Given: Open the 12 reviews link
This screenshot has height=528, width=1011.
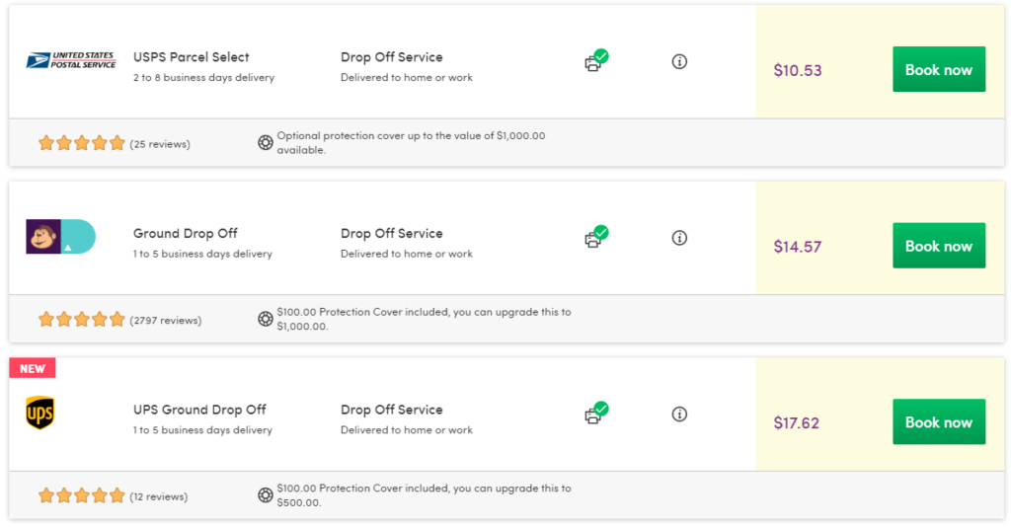Looking at the screenshot, I should (159, 496).
